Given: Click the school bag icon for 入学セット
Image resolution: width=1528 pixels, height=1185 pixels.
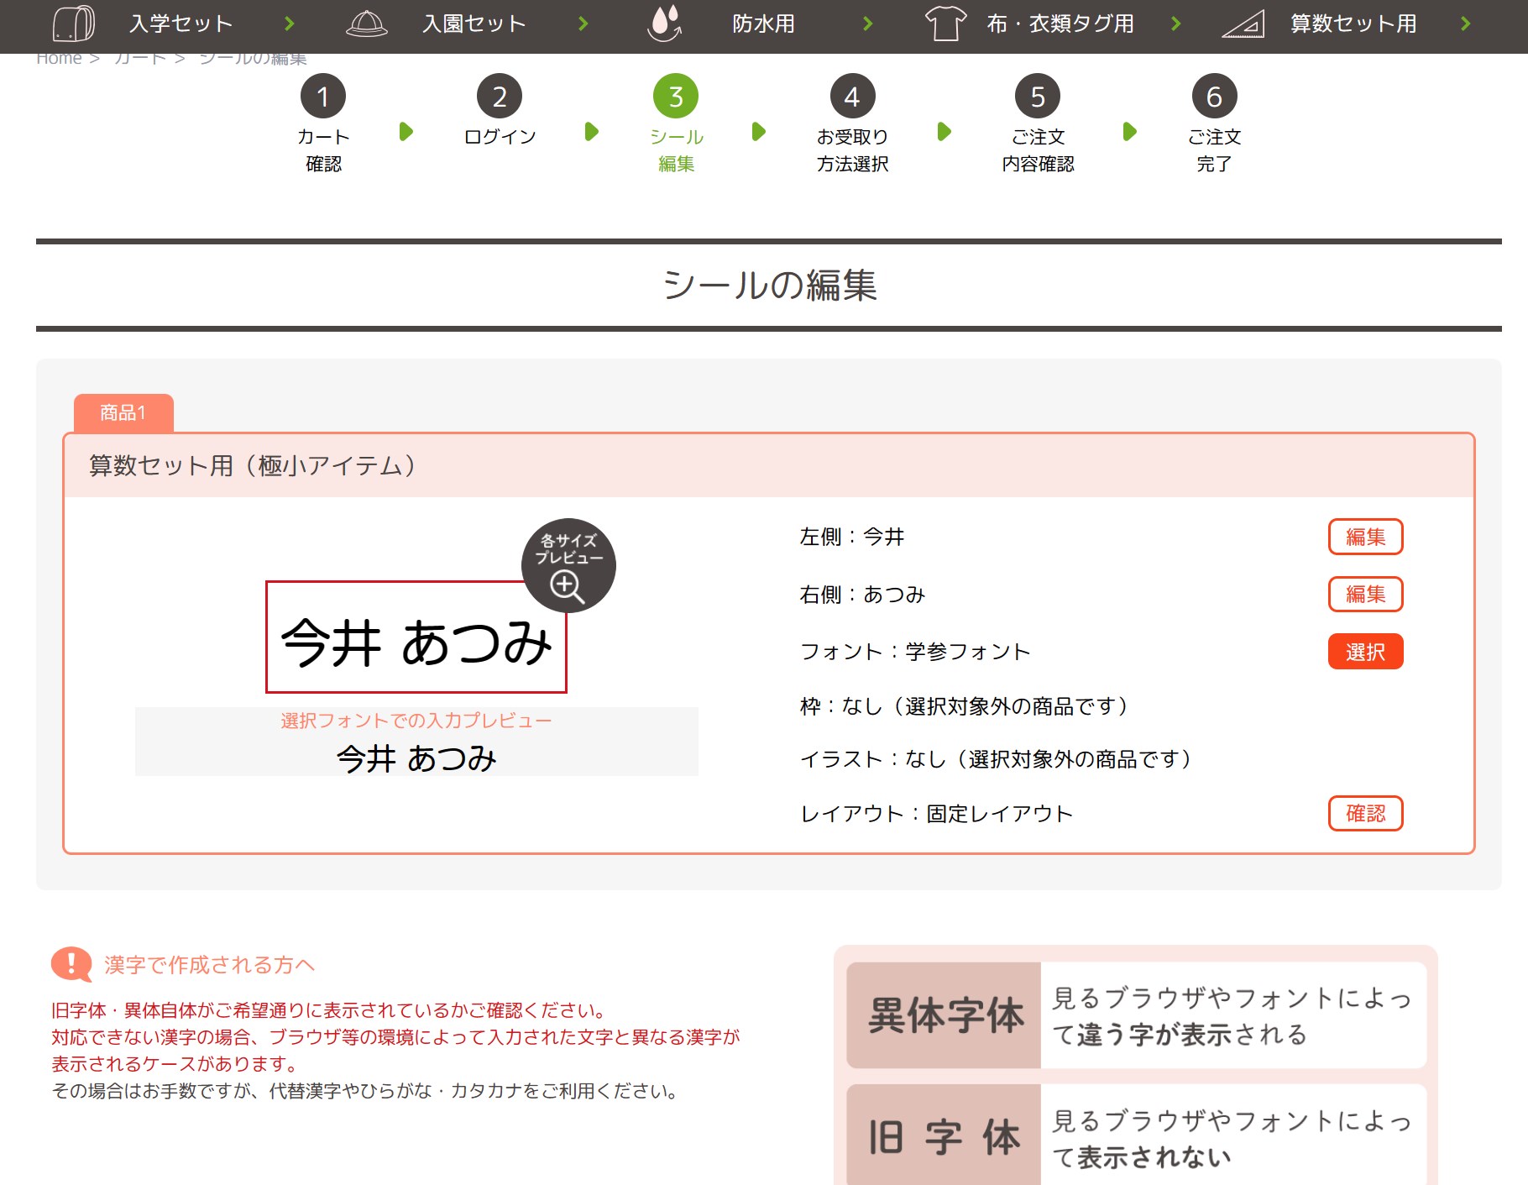Looking at the screenshot, I should (x=74, y=24).
